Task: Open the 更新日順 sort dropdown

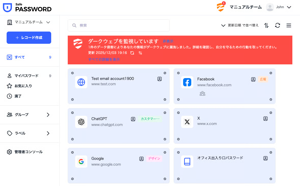Action: pos(240,25)
